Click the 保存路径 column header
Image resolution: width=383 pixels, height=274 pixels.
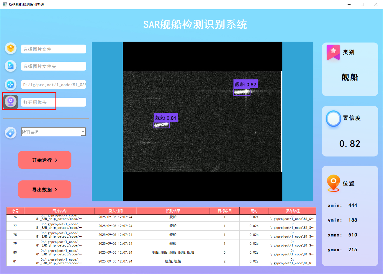tap(292, 211)
